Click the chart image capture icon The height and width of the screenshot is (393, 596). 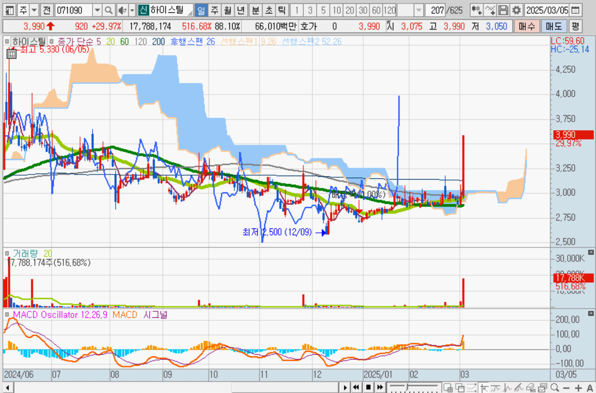coord(543,387)
